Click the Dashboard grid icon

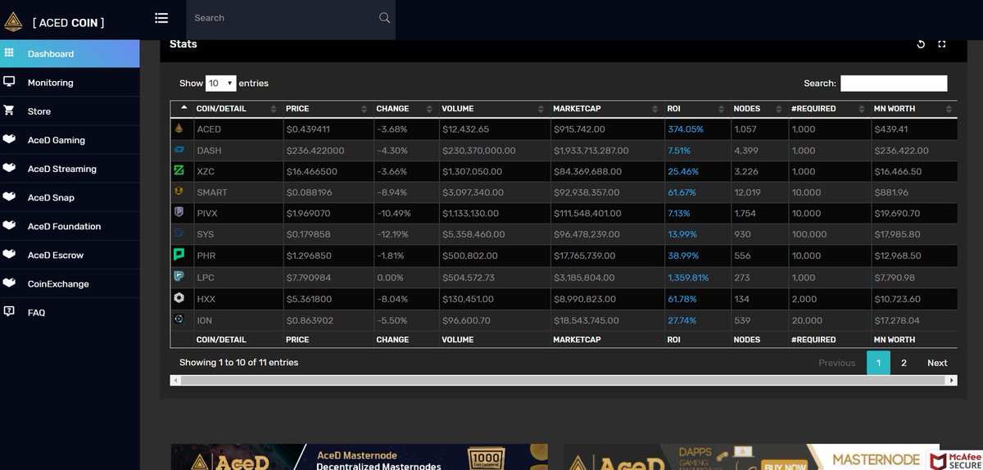click(x=9, y=53)
